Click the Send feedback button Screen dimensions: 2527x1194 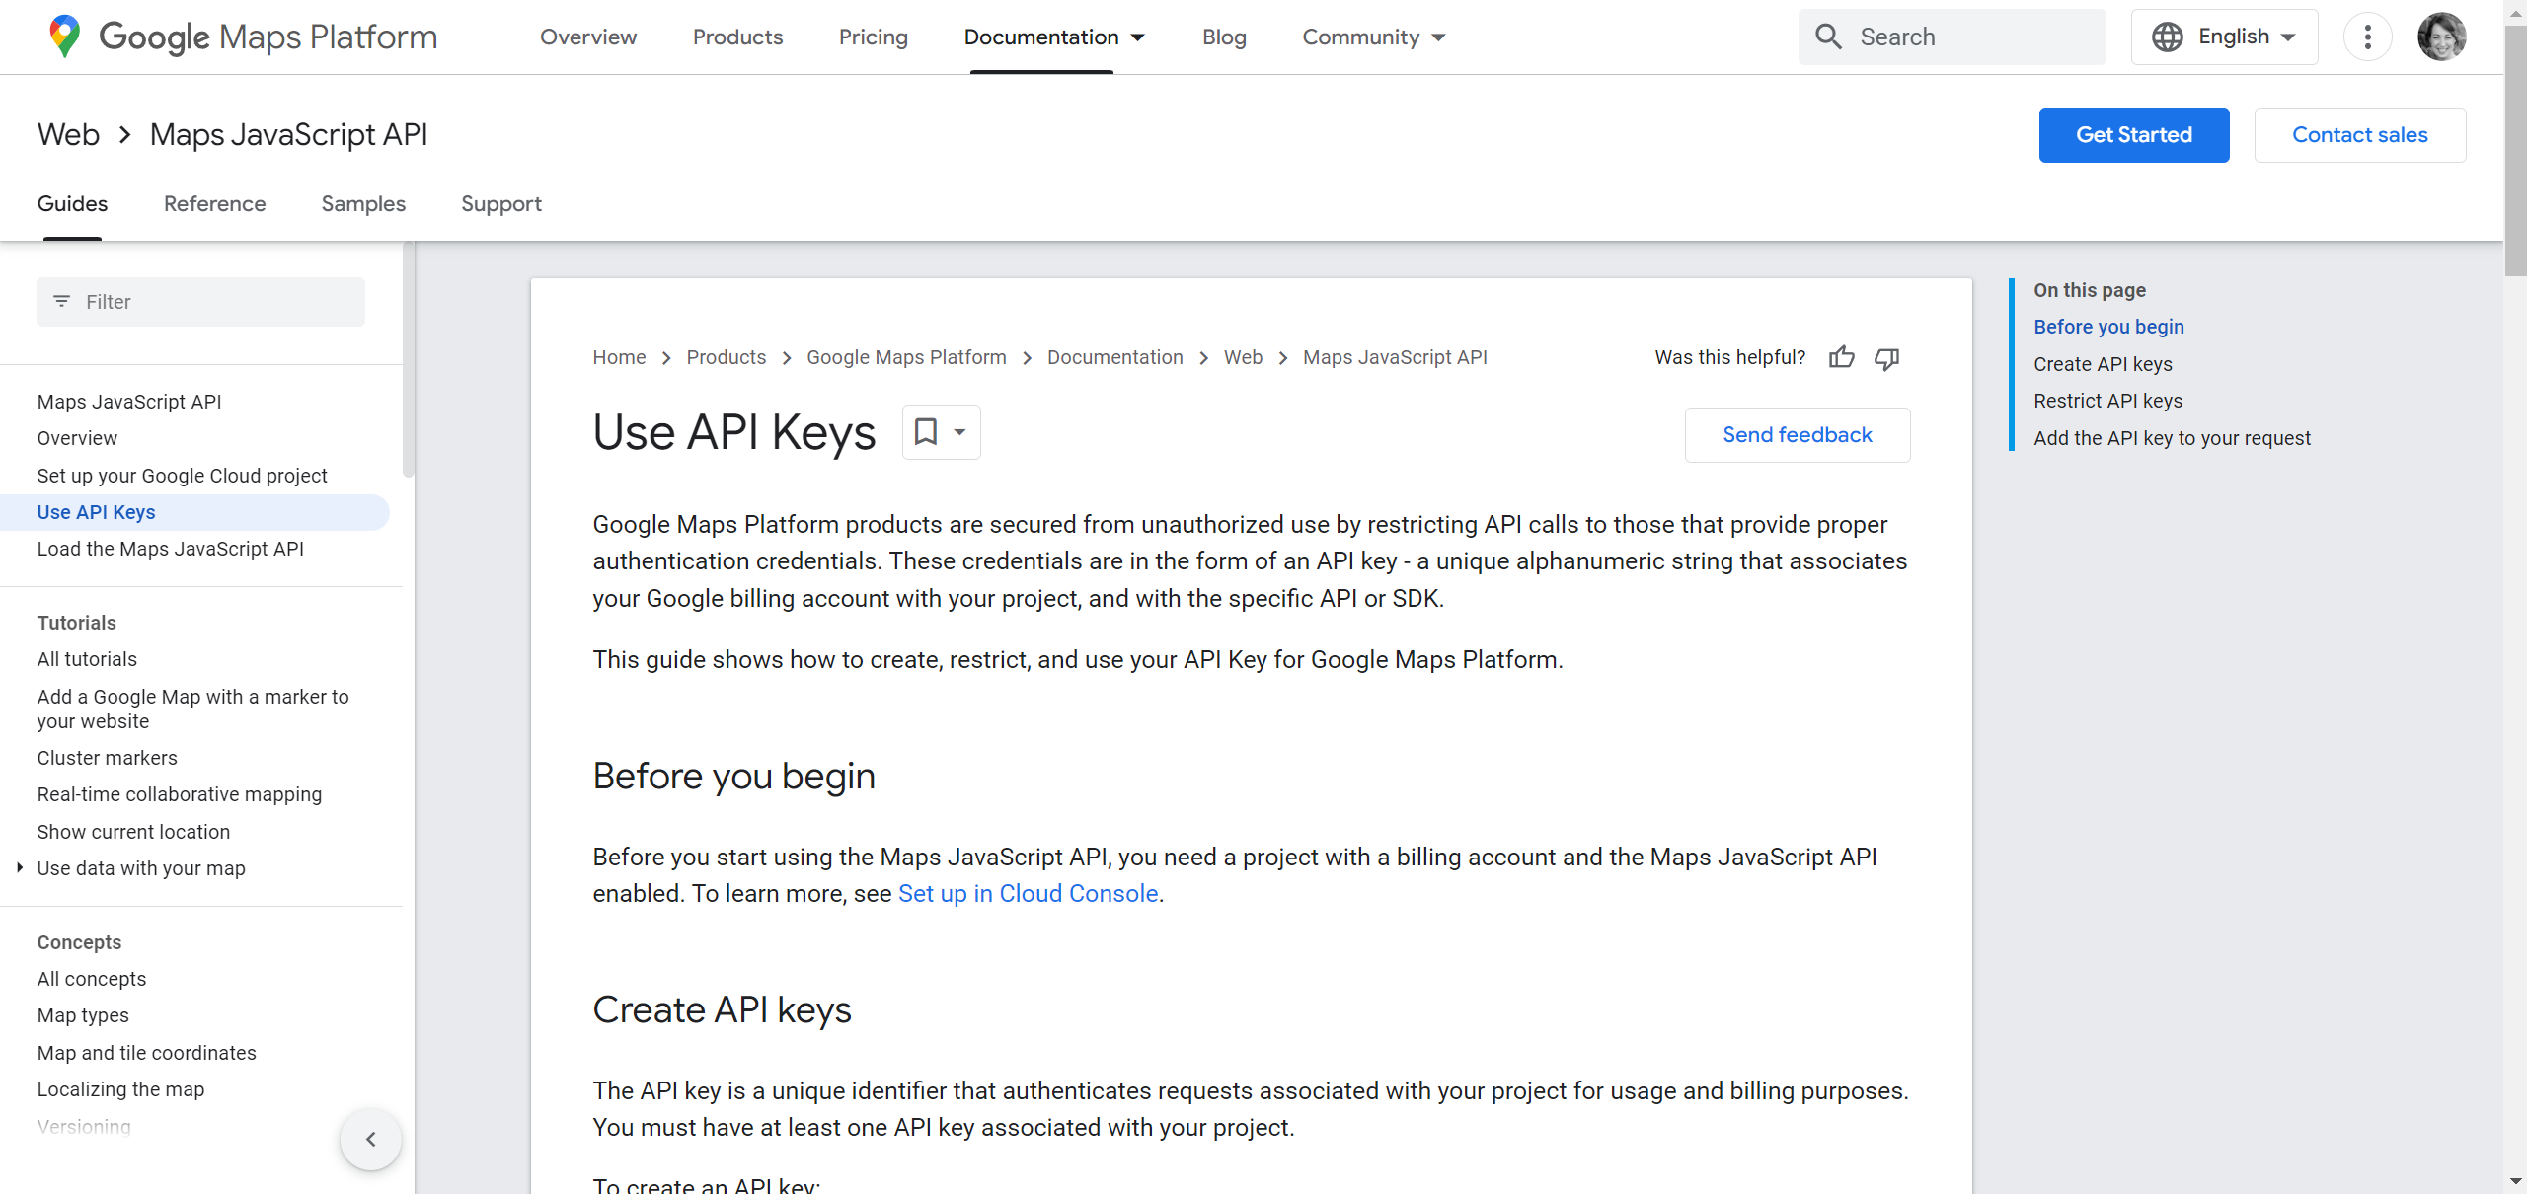1798,435
